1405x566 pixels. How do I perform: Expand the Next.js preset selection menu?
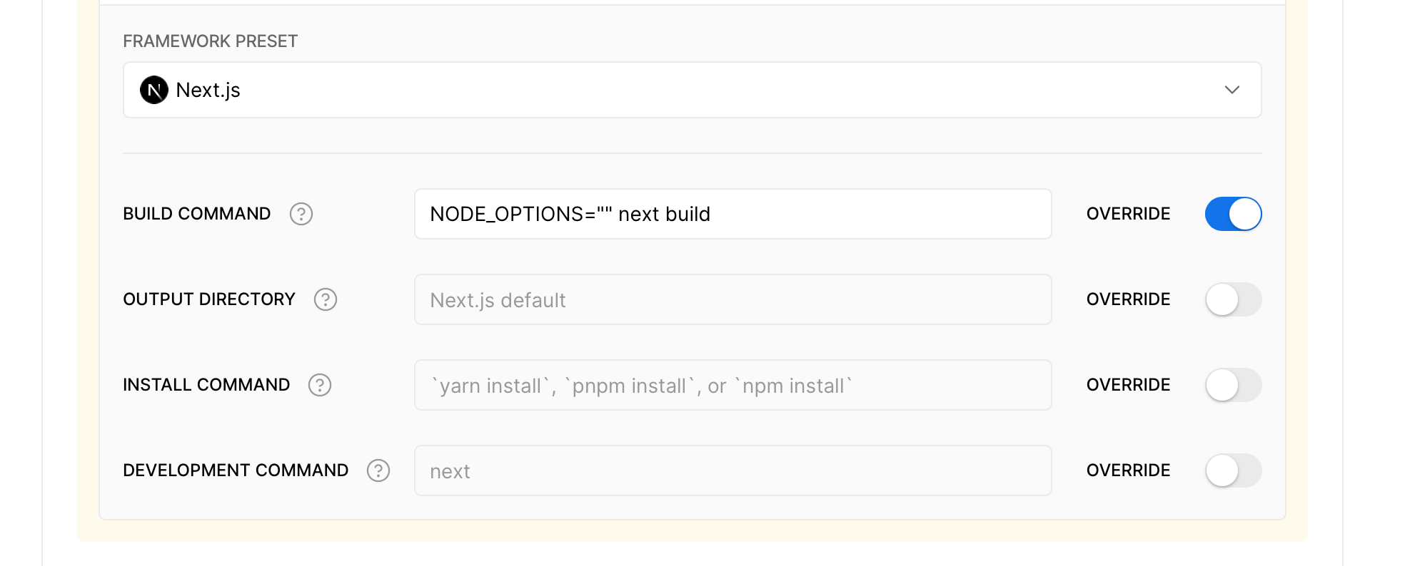pyautogui.click(x=691, y=90)
